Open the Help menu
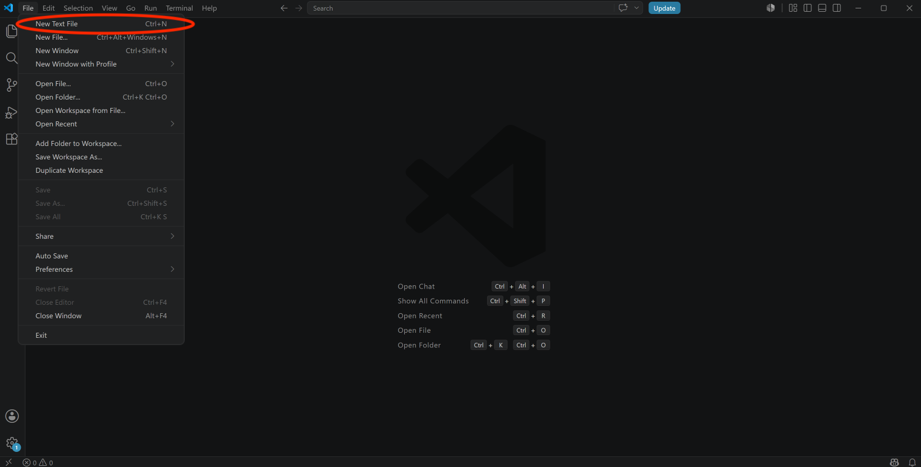Viewport: 921px width, 467px height. point(209,8)
